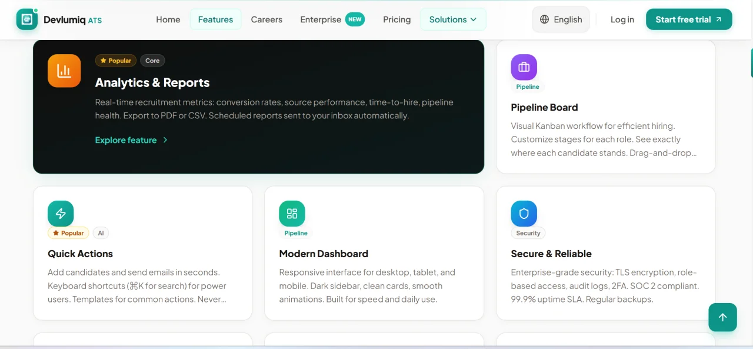753x349 pixels.
Task: Click the English language label
Action: (568, 19)
